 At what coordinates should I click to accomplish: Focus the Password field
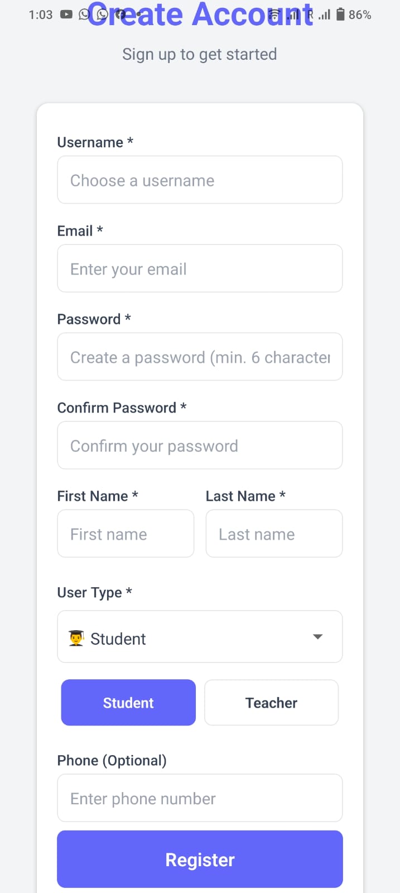pos(200,357)
